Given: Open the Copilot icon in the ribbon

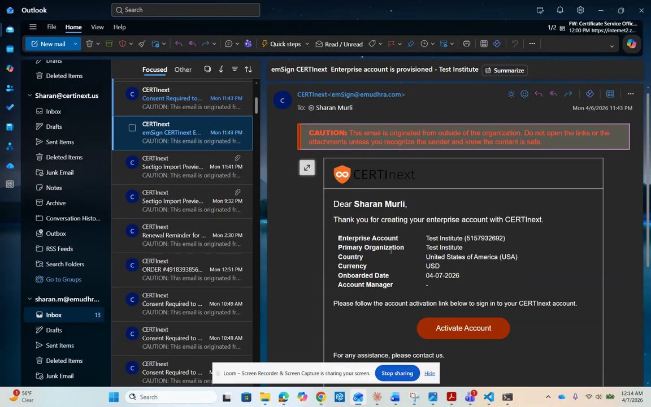Looking at the screenshot, I should [631, 44].
